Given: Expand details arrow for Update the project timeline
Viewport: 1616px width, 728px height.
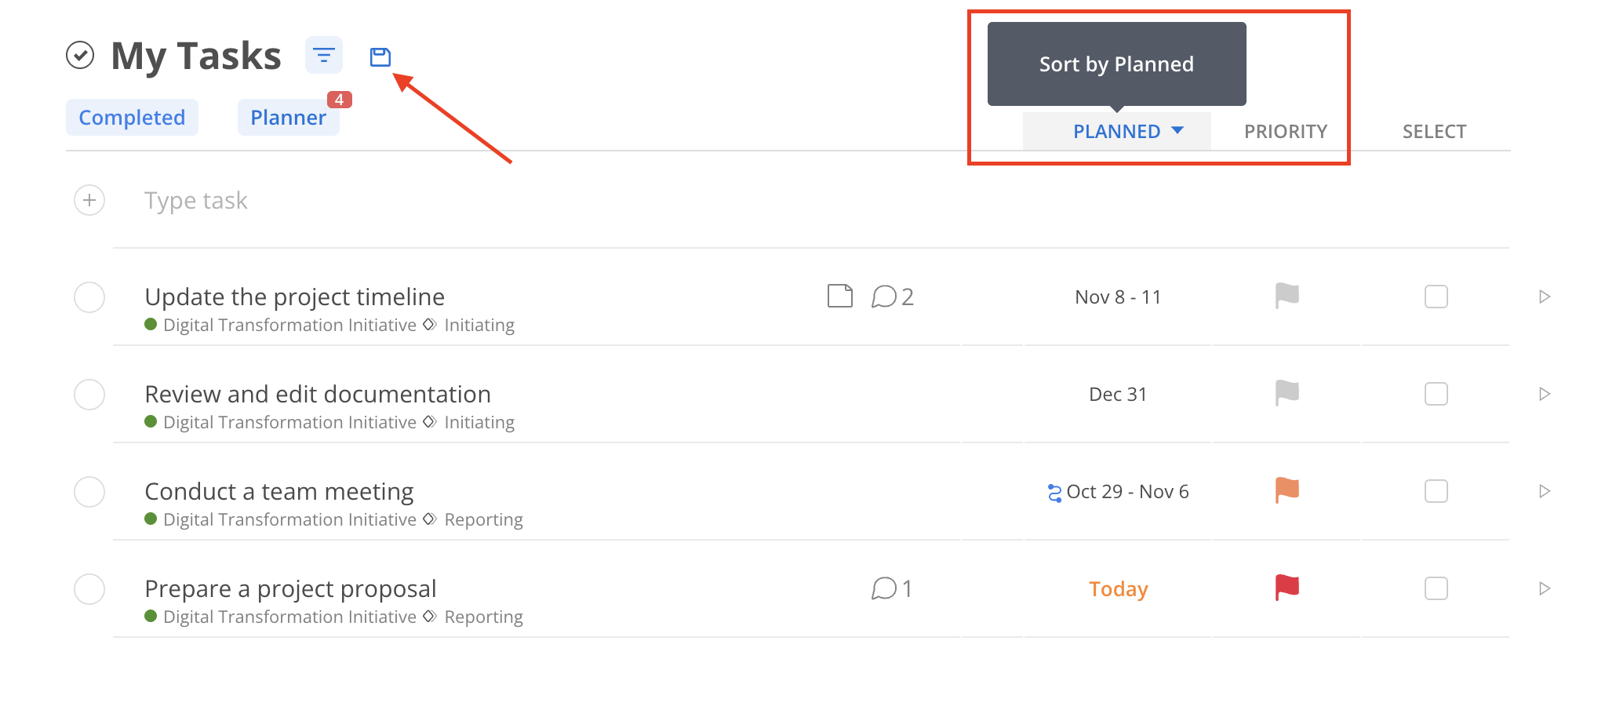Looking at the screenshot, I should click(x=1545, y=297).
